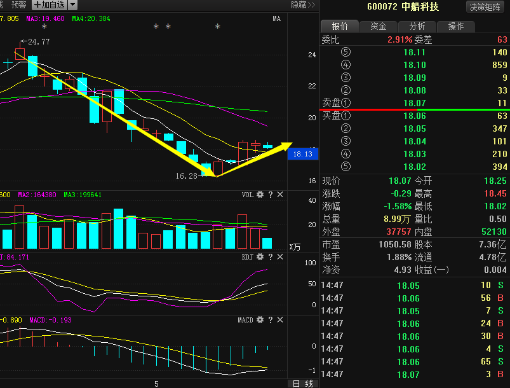Click the 预警 alert button
The image size is (510, 388).
(18, 5)
